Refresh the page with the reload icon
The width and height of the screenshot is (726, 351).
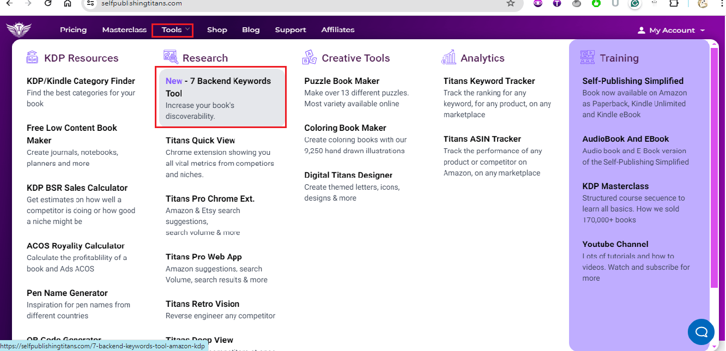click(47, 4)
